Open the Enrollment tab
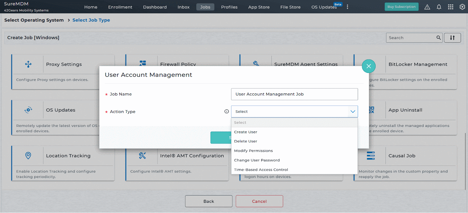468x213 pixels. [120, 7]
